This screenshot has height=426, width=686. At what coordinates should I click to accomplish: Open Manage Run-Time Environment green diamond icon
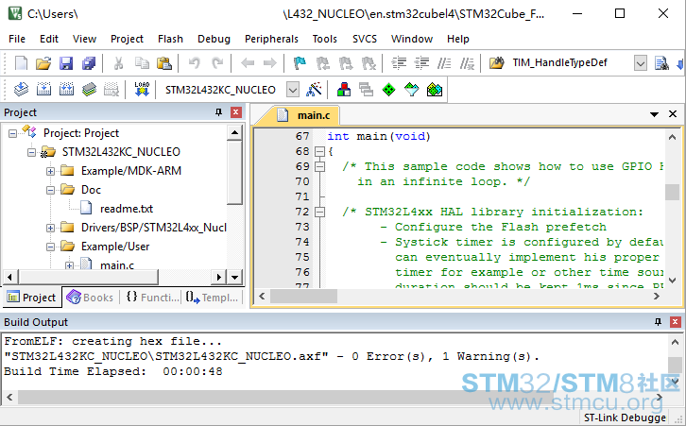[388, 90]
